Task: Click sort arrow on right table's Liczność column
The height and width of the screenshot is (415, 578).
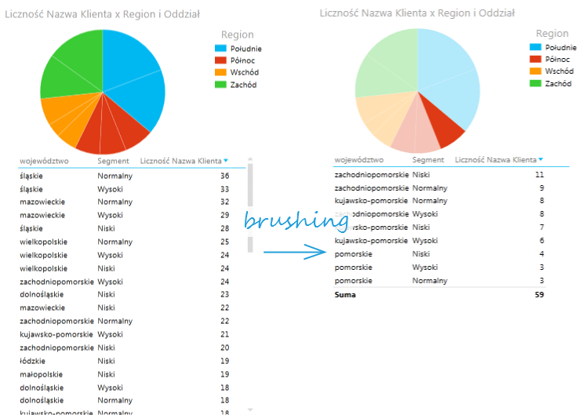Action: pos(540,160)
